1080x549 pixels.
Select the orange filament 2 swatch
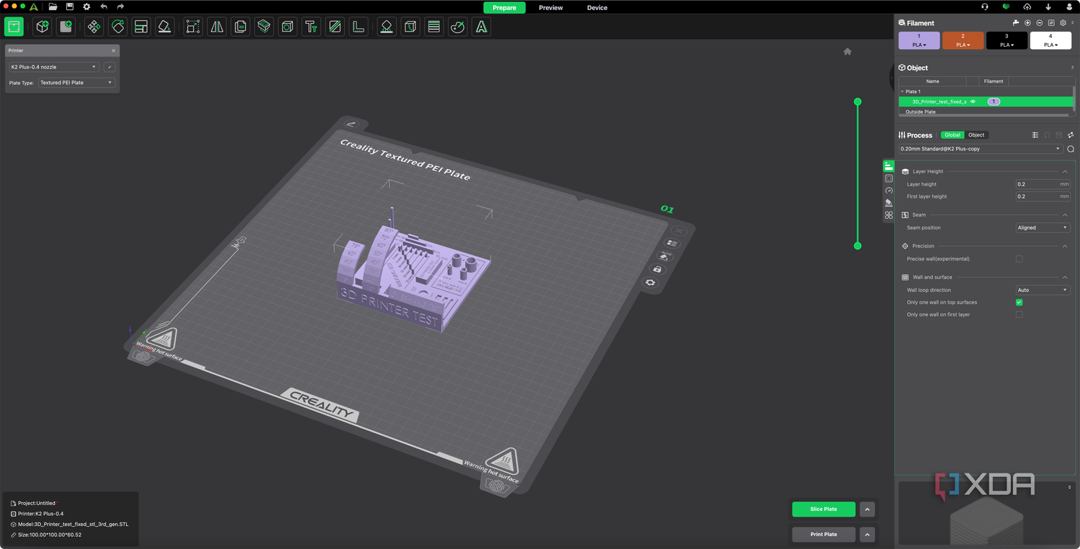(963, 40)
